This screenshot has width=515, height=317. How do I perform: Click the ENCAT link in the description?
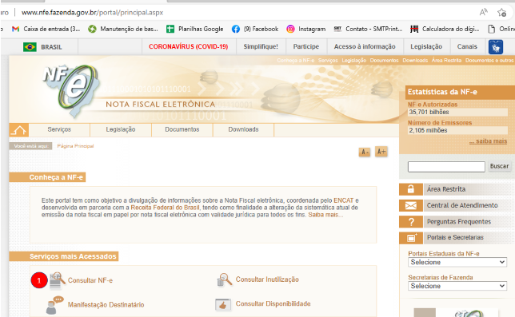344,200
